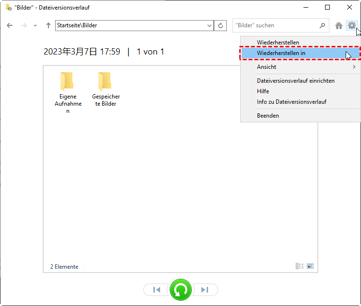Close the Dateiversionsverlauf window
This screenshot has height=306, width=361.
[x=349, y=7]
